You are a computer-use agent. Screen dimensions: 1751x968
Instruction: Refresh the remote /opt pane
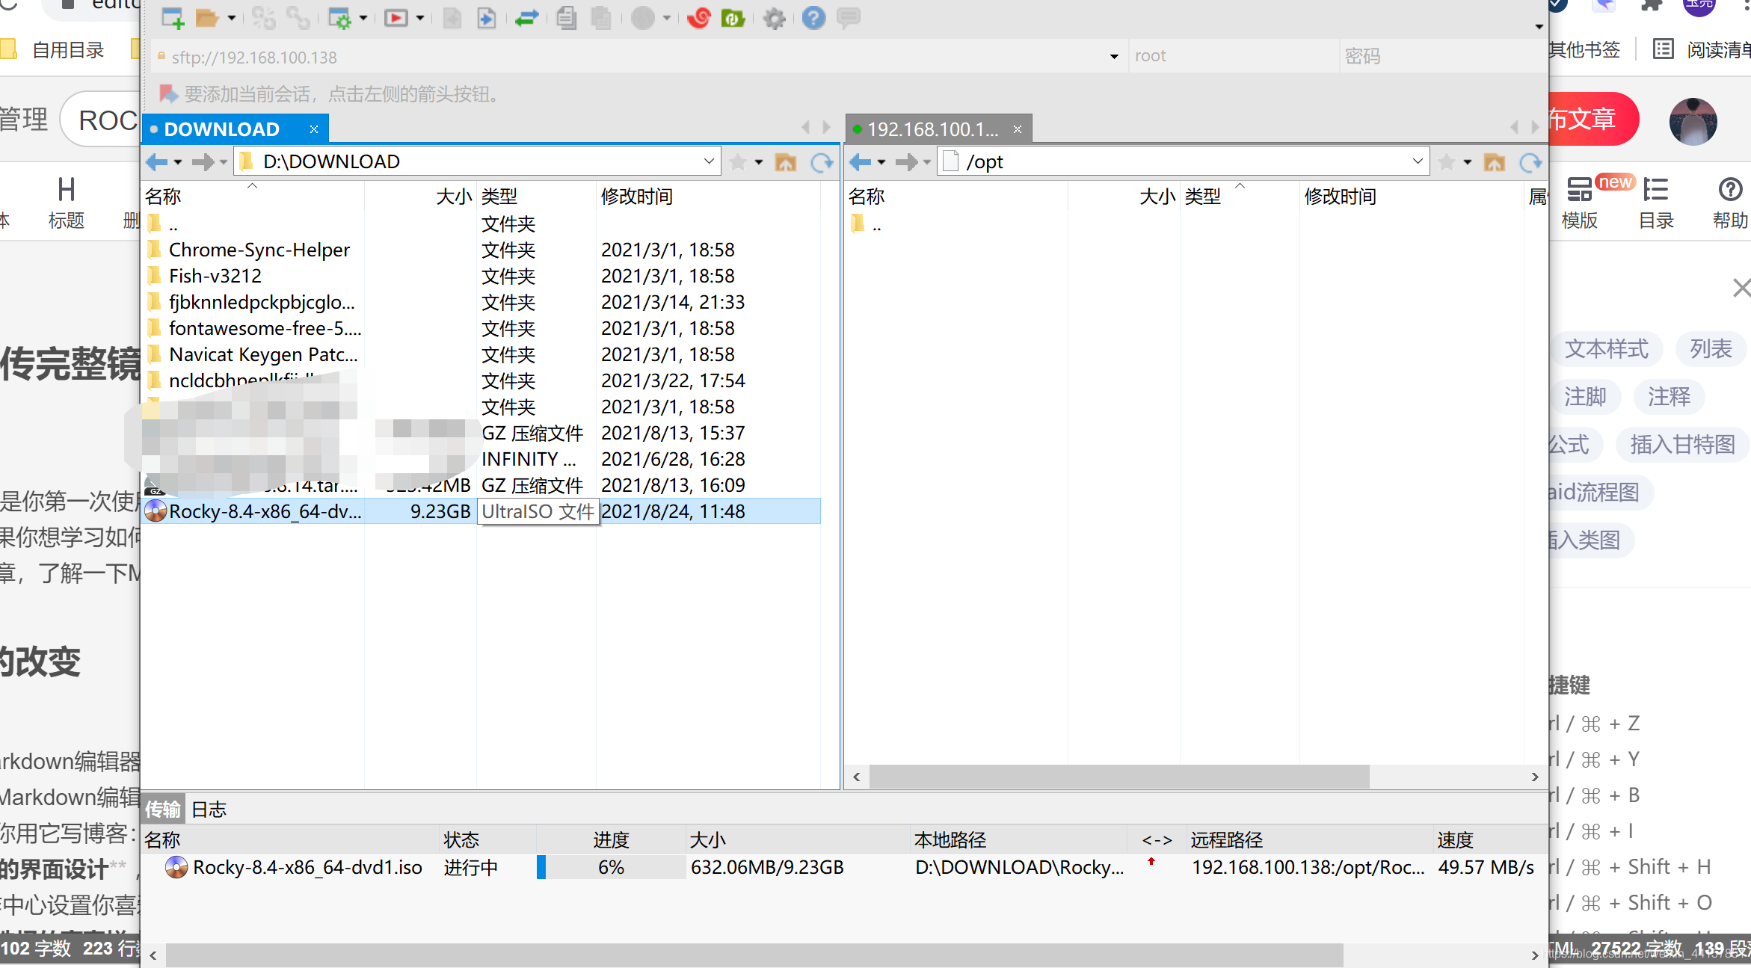pos(1530,162)
